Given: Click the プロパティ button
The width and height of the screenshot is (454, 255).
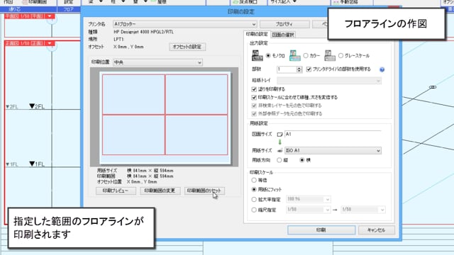Looking at the screenshot, I should pyautogui.click(x=284, y=24).
